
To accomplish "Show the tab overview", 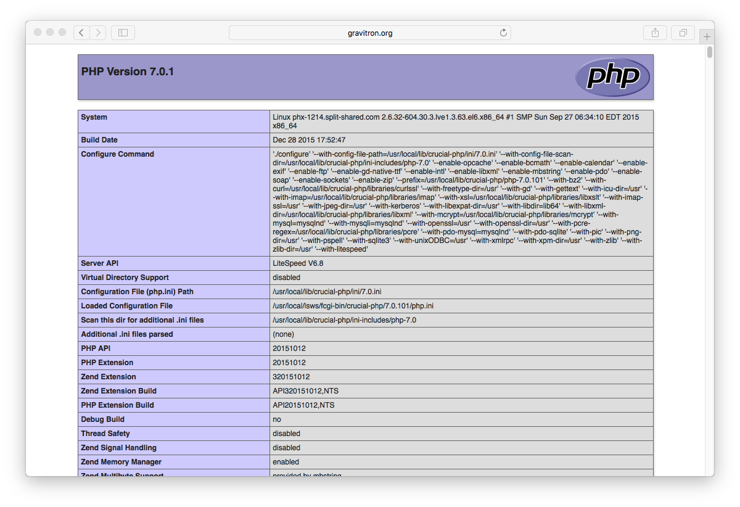I will click(683, 33).
